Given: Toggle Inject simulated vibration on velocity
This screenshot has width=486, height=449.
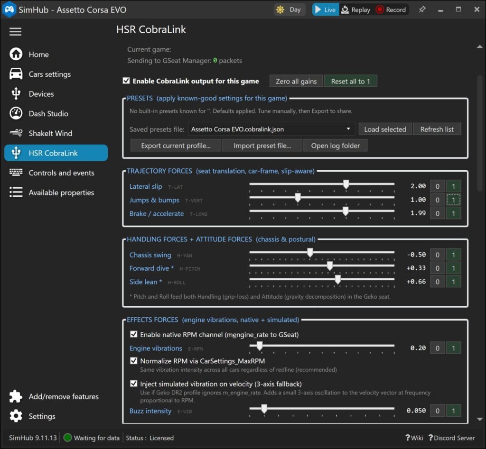Looking at the screenshot, I should 133,384.
